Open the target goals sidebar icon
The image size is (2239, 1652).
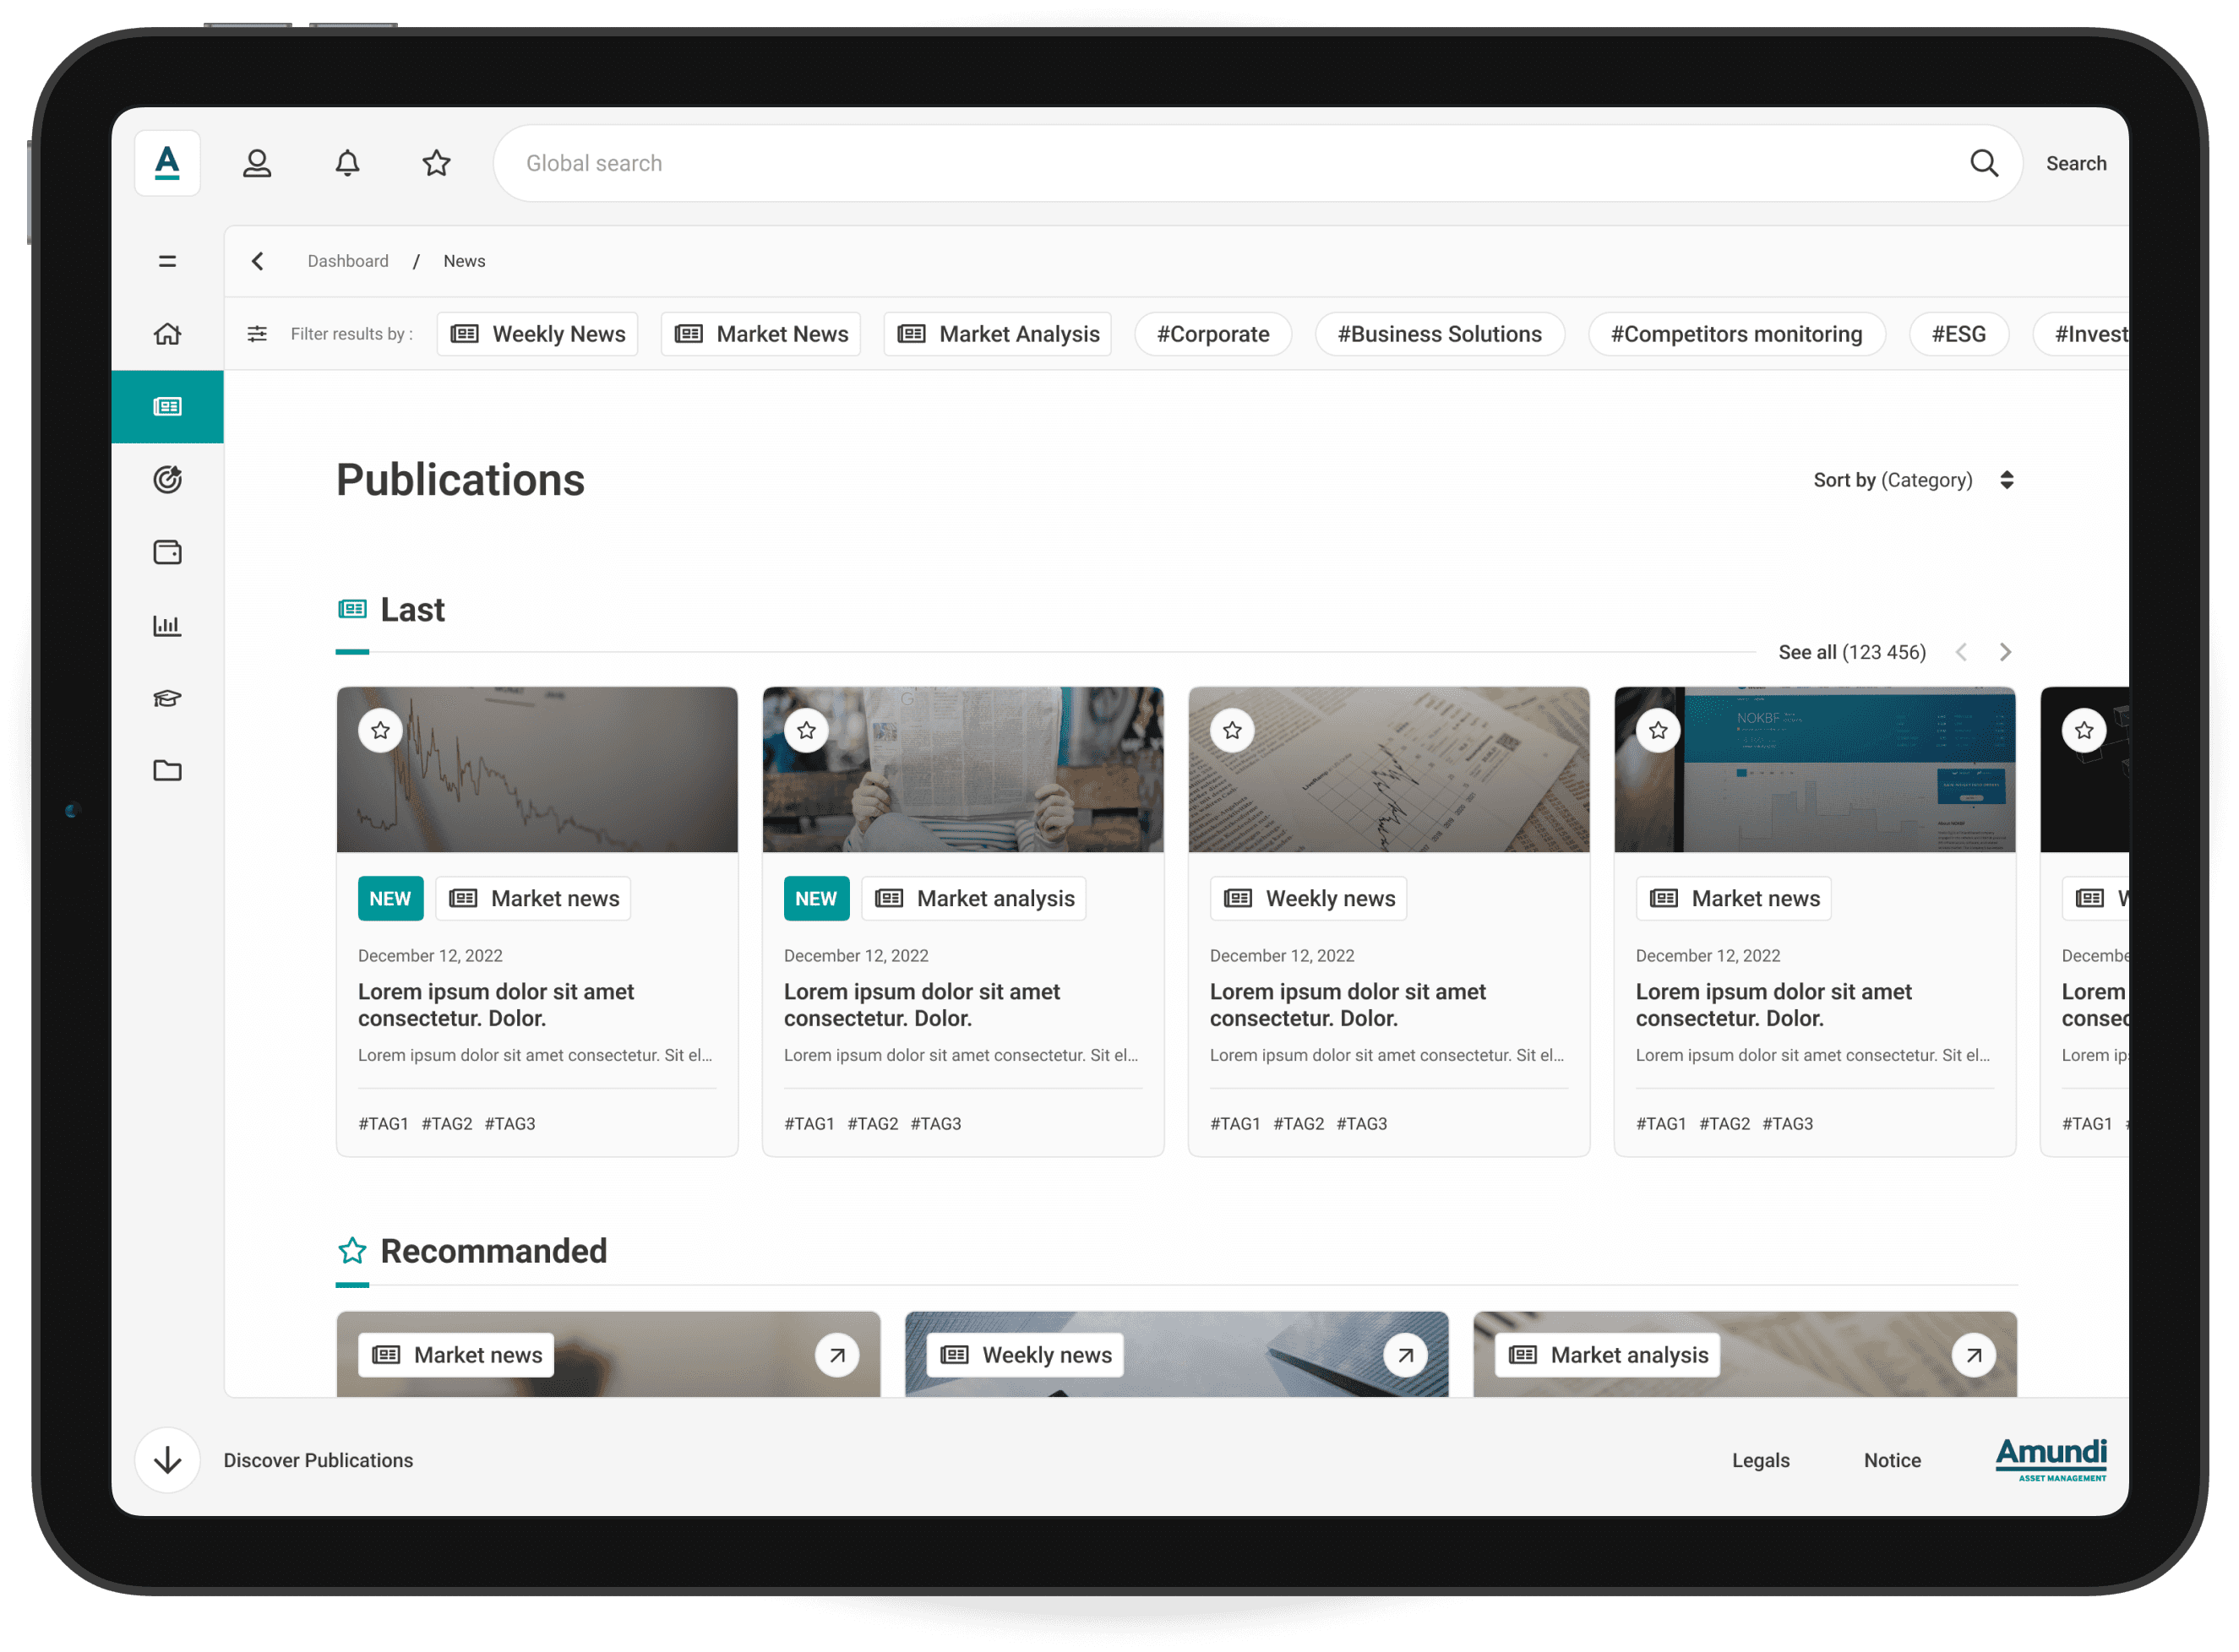pos(167,480)
